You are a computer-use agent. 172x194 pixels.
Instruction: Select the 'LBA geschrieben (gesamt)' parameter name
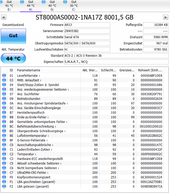(36, 182)
